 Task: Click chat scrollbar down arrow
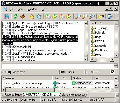(x=86, y=59)
